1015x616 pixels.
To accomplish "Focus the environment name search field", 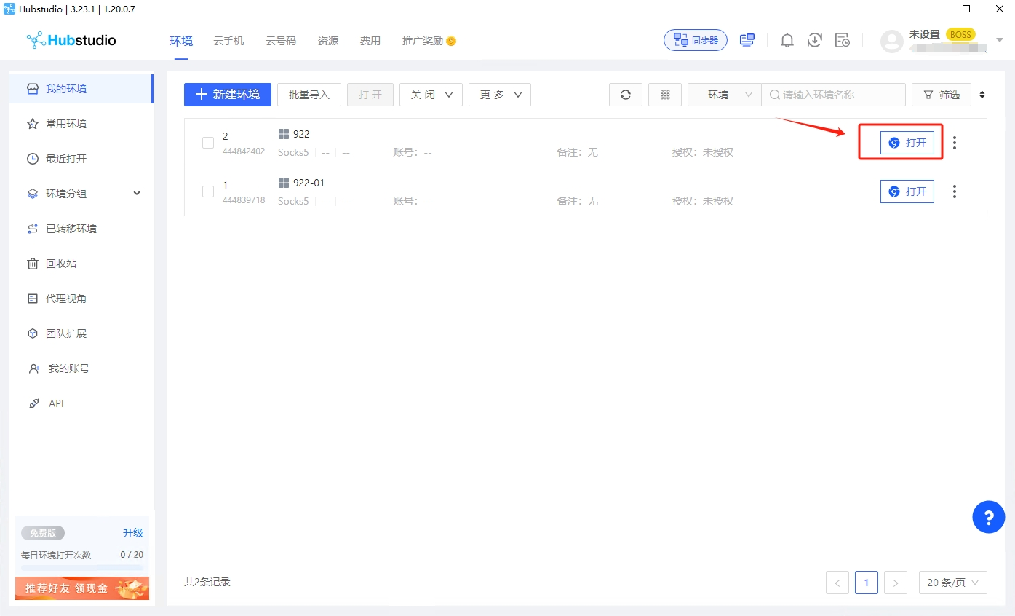I will (837, 95).
